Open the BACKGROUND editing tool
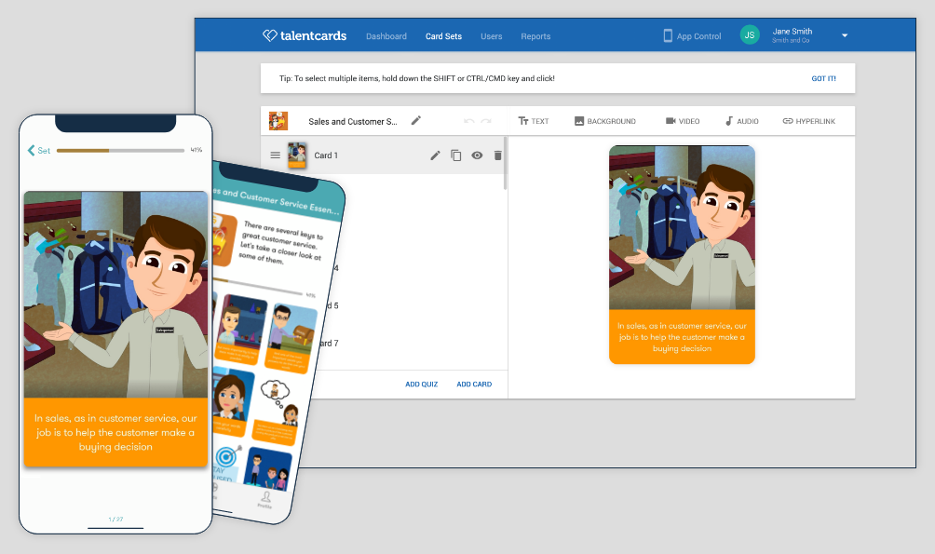Viewport: 935px width, 554px height. 603,120
